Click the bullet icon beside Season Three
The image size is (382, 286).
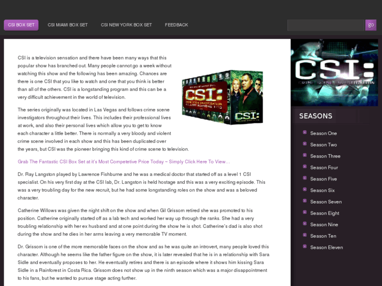[x=305, y=155]
